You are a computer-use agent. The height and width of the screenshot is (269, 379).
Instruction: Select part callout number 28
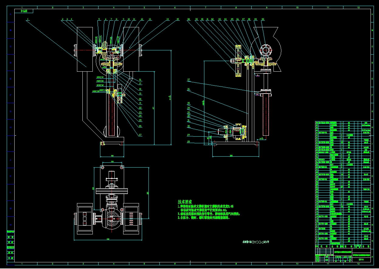tap(189, 141)
